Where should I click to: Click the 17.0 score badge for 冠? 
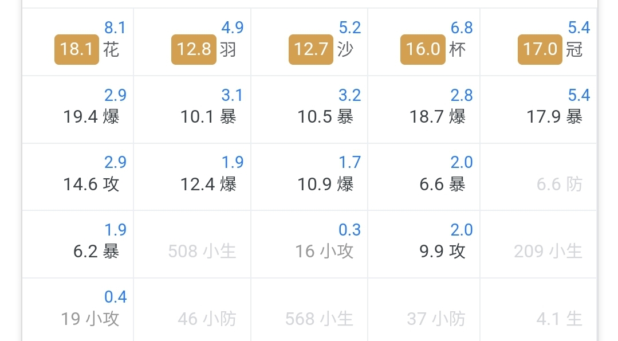[540, 49]
